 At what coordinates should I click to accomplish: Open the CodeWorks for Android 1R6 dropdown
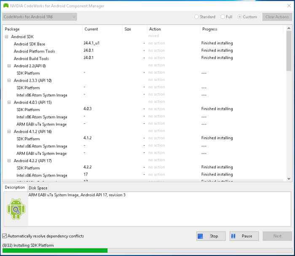[40, 17]
